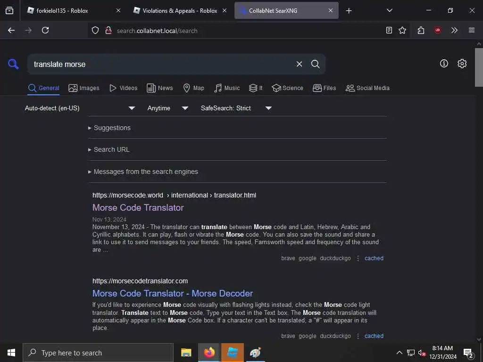Show more toolbar tools chevrons
Screen dimensions: 483x362
point(454,30)
